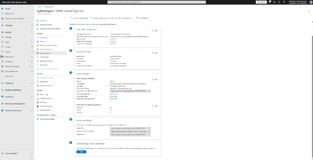313x160 pixels.
Task: Open the Provisioning menu item
Action: (44, 57)
